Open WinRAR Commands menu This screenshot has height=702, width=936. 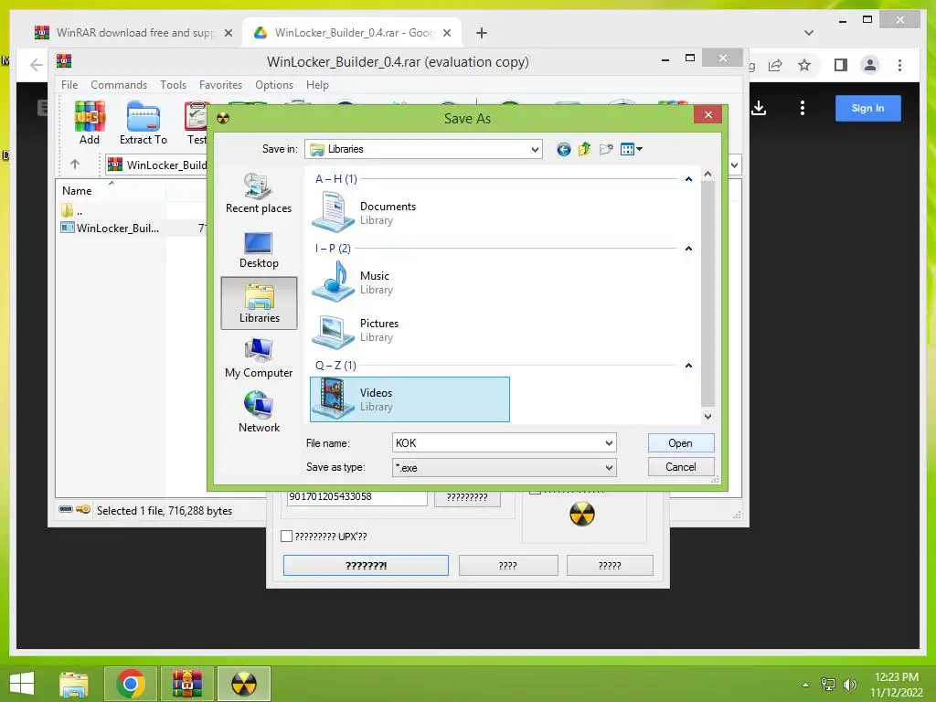pyautogui.click(x=119, y=85)
